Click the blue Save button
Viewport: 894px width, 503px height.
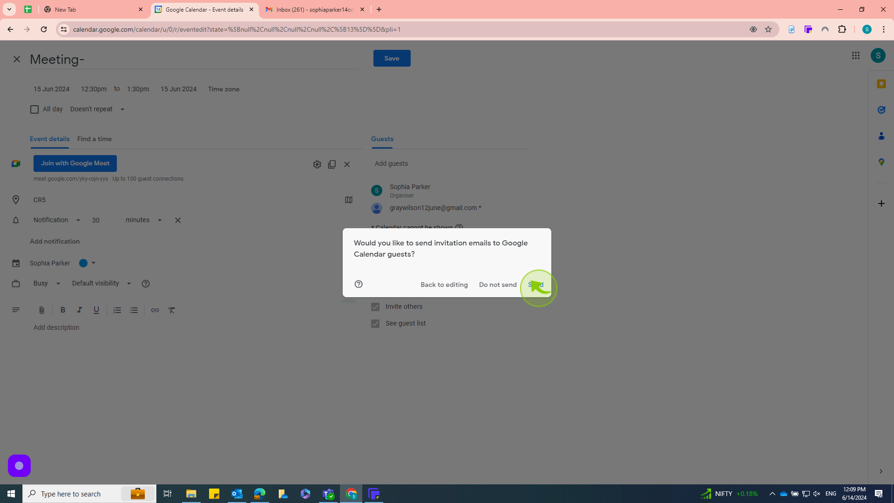coord(392,58)
